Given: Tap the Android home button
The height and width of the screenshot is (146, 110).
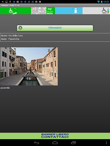Looking at the screenshot, I should (x=55, y=143).
